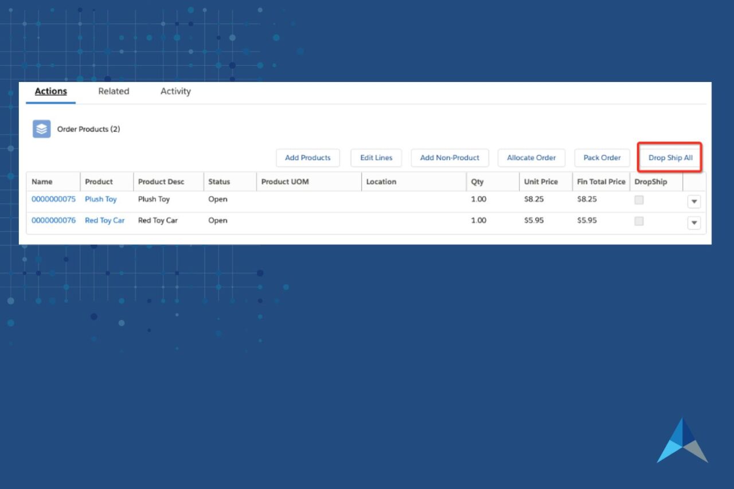Click the Edit Lines button
The width and height of the screenshot is (734, 489).
coord(376,158)
